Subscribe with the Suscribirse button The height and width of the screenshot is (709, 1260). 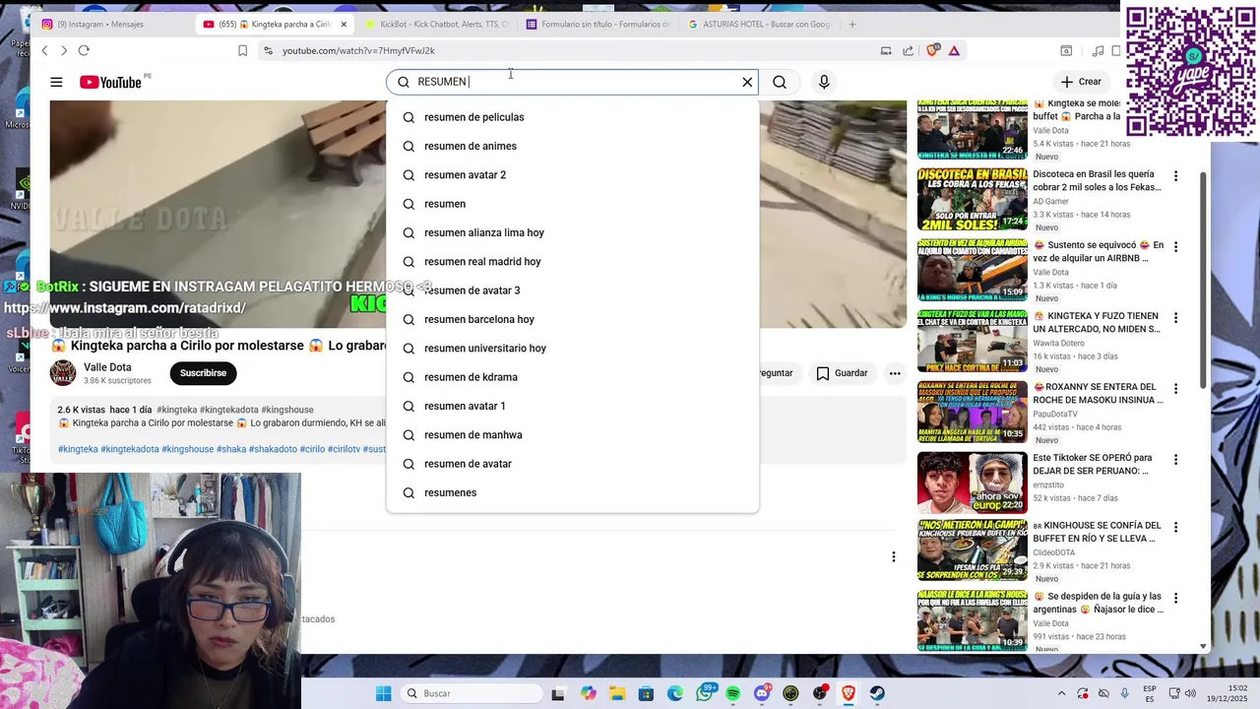[204, 373]
